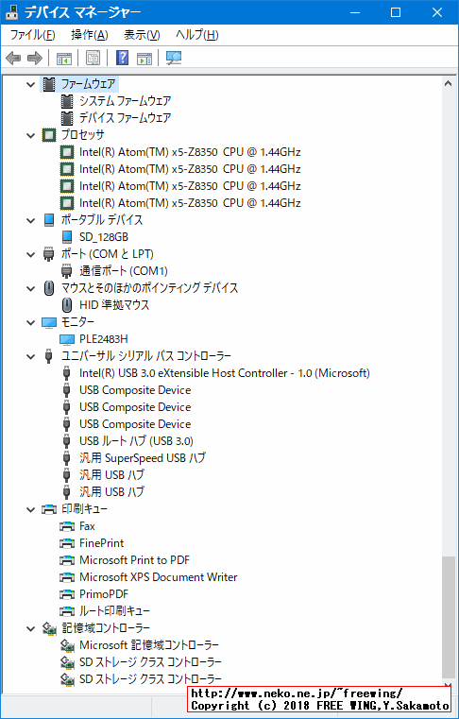The height and width of the screenshot is (719, 459).
Task: Click the scrollbar down arrow
Action: [448, 687]
